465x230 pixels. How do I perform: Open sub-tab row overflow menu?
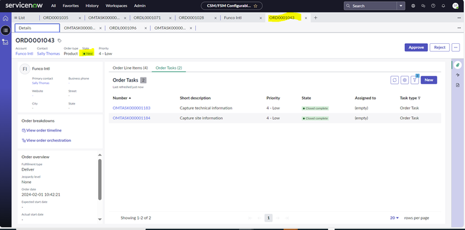click(x=459, y=28)
